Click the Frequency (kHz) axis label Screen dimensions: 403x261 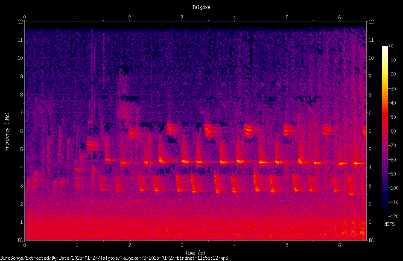click(7, 132)
